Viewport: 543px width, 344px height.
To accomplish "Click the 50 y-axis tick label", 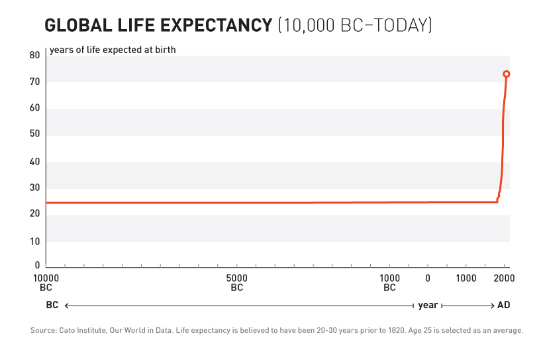I will tap(35, 135).
